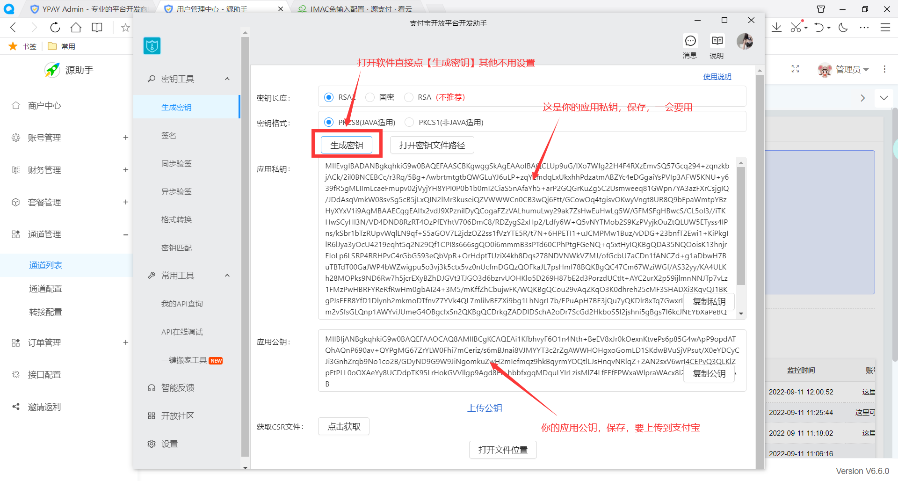Click the bookmark star icon in address bar
This screenshot has width=898, height=481.
click(x=125, y=28)
